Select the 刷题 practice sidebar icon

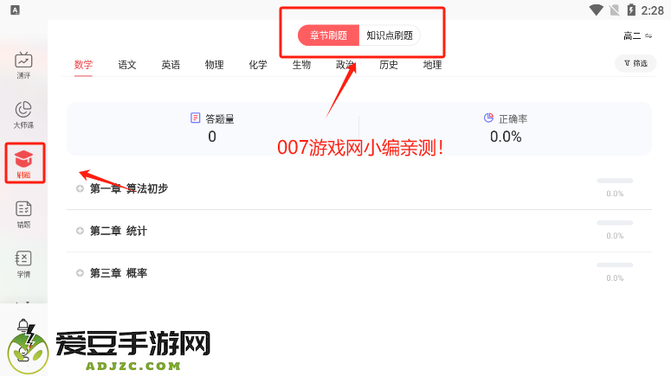[x=23, y=164]
